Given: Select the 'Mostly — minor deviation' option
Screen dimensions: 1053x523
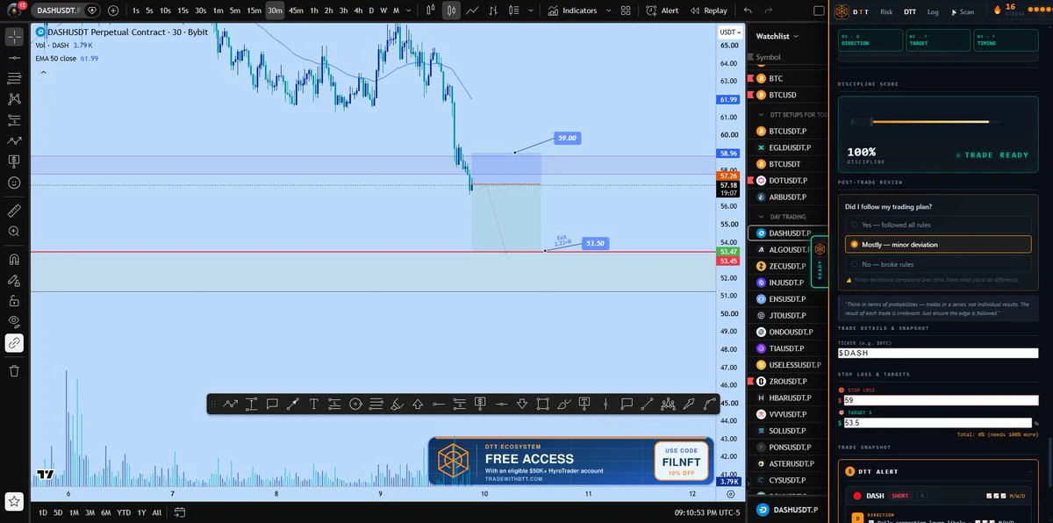Looking at the screenshot, I should click(x=937, y=244).
